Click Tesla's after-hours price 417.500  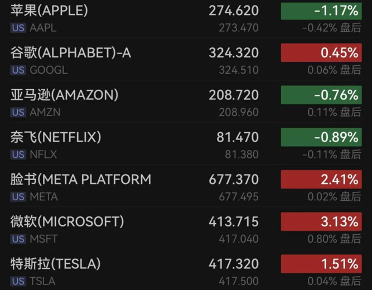pyautogui.click(x=240, y=281)
